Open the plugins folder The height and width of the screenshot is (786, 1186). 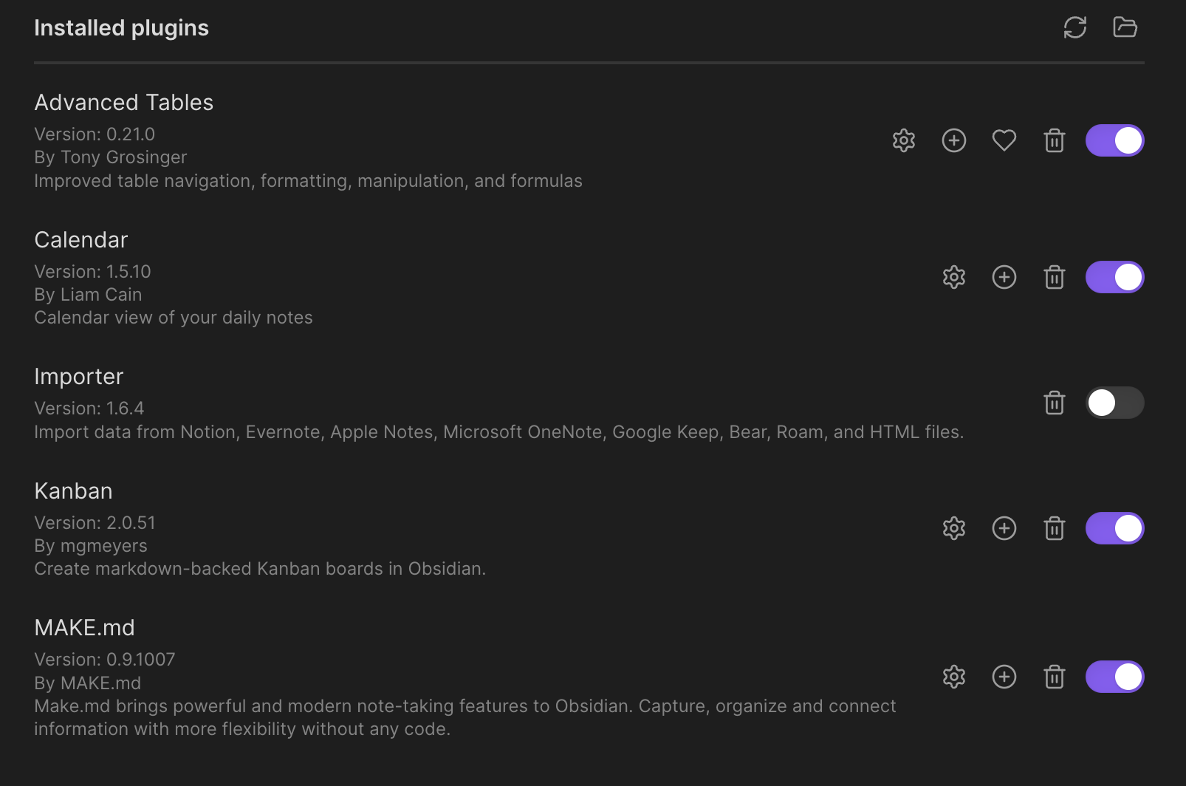tap(1125, 27)
